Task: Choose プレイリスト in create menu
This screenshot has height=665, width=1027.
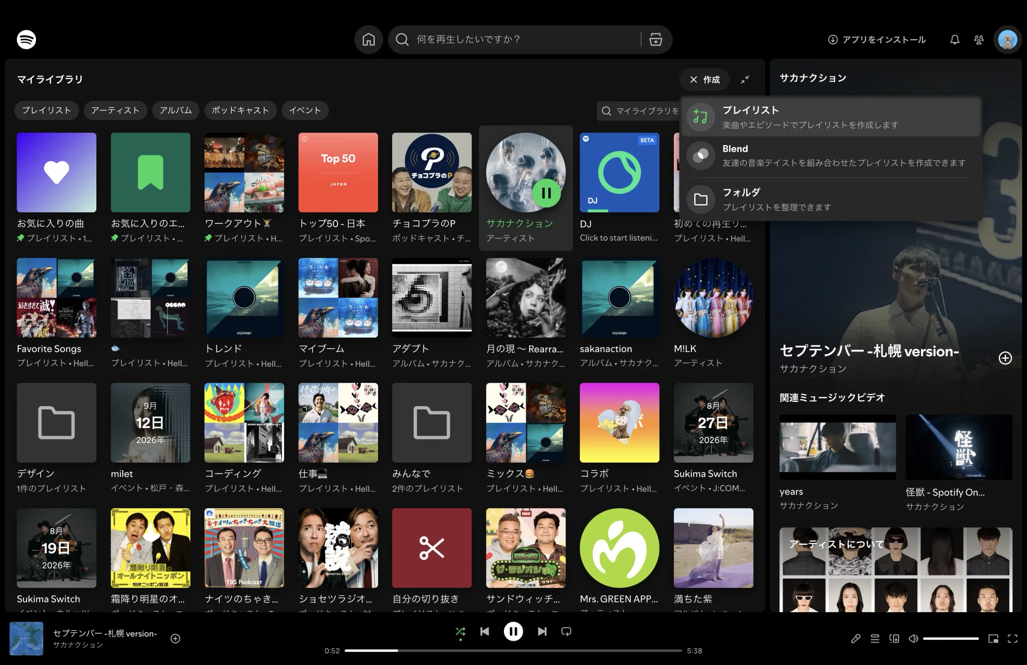Action: pyautogui.click(x=830, y=117)
